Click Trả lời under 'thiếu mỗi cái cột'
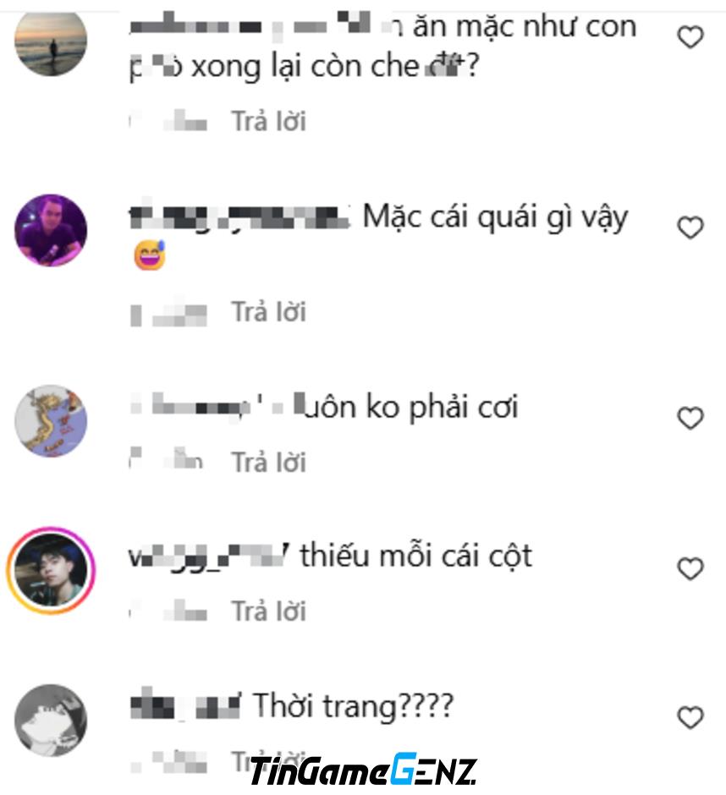 click(x=269, y=611)
